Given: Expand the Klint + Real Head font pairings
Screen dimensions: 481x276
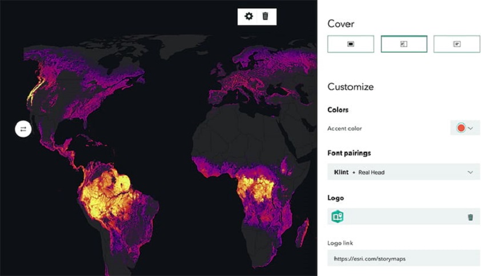Looking at the screenshot, I should point(404,172).
